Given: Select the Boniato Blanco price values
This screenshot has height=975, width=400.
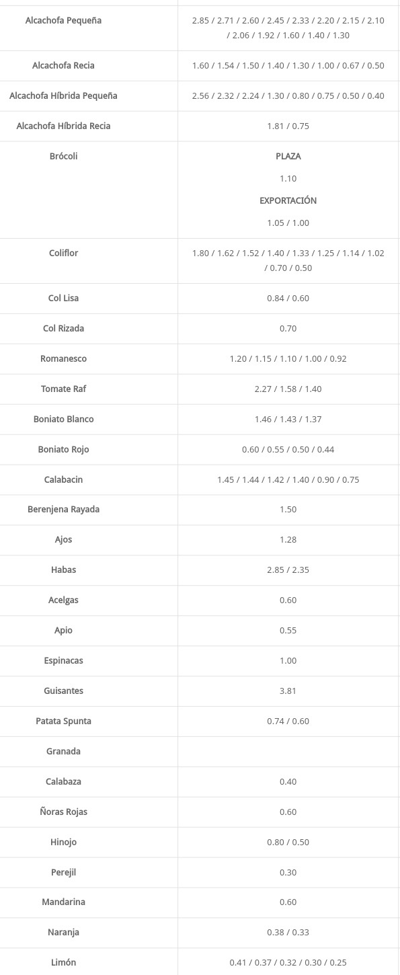Looking at the screenshot, I should pos(288,420).
